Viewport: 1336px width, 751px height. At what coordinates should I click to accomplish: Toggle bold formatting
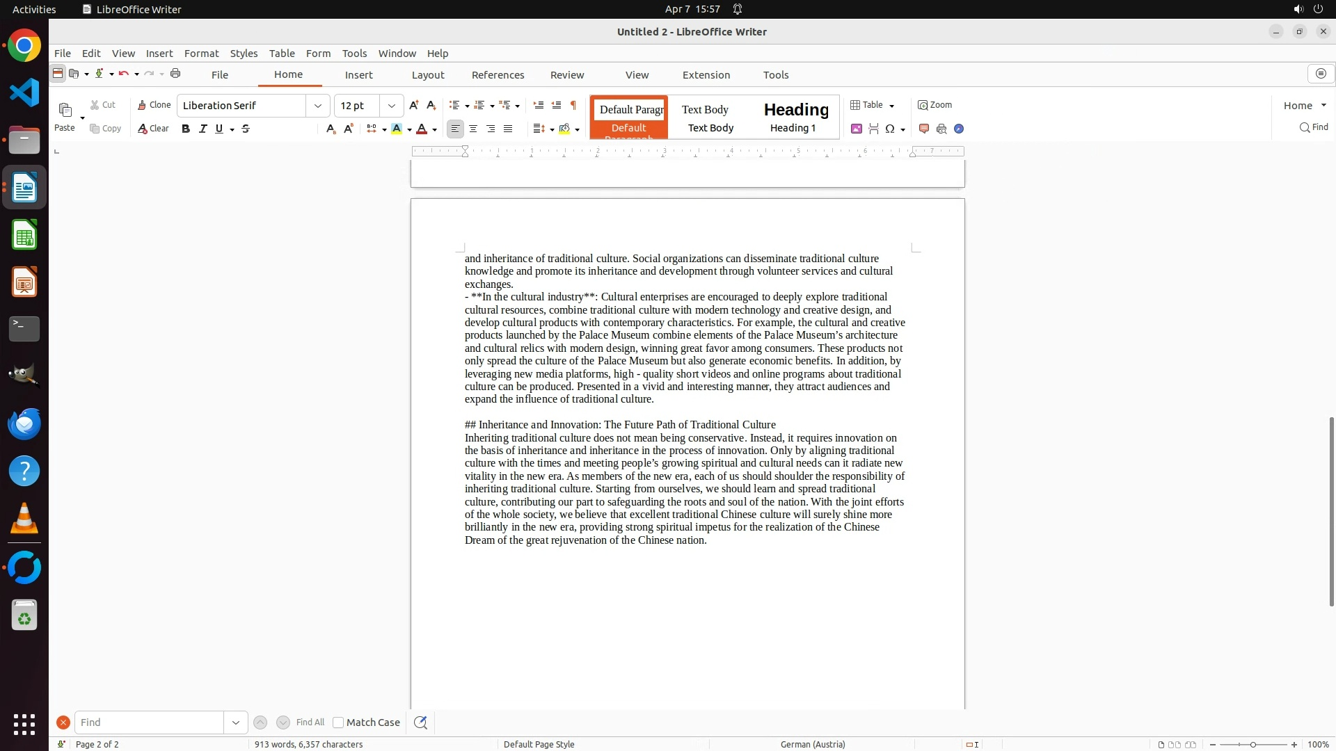[186, 129]
